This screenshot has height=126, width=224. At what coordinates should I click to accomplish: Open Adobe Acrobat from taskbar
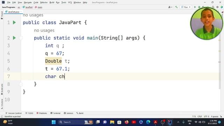tap(155, 122)
